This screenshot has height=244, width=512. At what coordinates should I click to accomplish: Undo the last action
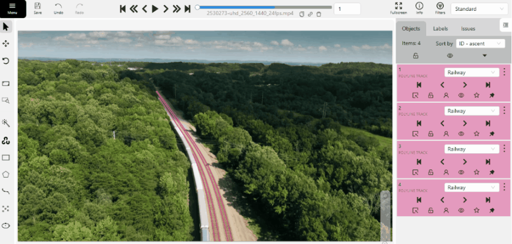(59, 9)
